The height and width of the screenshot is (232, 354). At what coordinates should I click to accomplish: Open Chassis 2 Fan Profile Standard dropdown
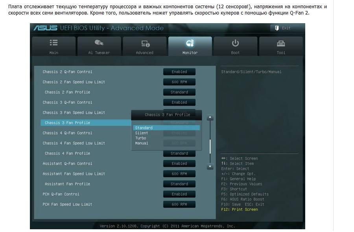179,92
